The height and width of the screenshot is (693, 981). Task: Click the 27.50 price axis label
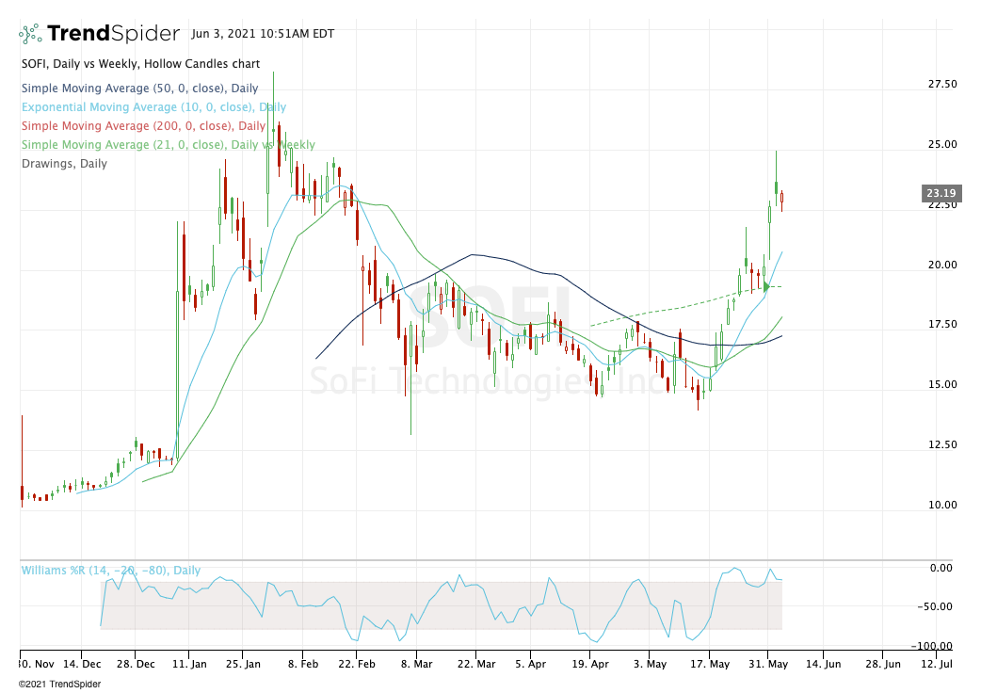(941, 84)
